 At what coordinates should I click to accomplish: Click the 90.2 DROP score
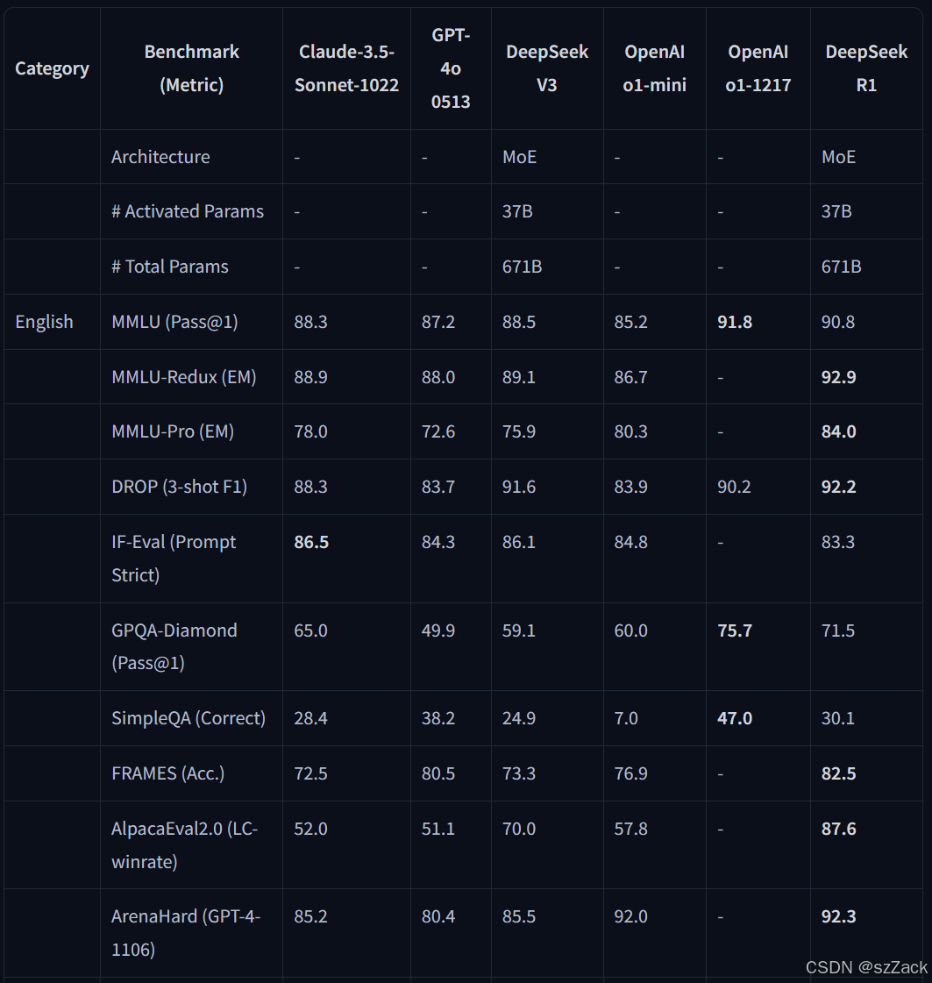point(734,487)
